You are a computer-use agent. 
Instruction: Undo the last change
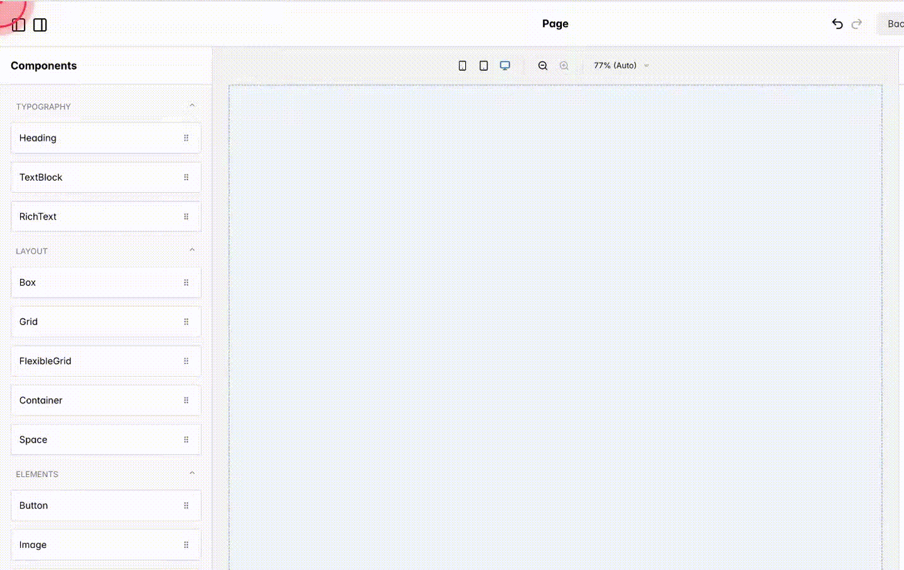tap(837, 23)
